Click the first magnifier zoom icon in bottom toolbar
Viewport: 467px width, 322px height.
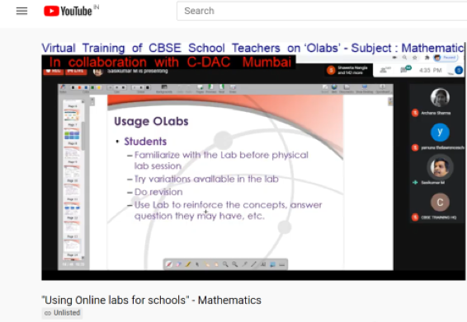[x=225, y=264]
